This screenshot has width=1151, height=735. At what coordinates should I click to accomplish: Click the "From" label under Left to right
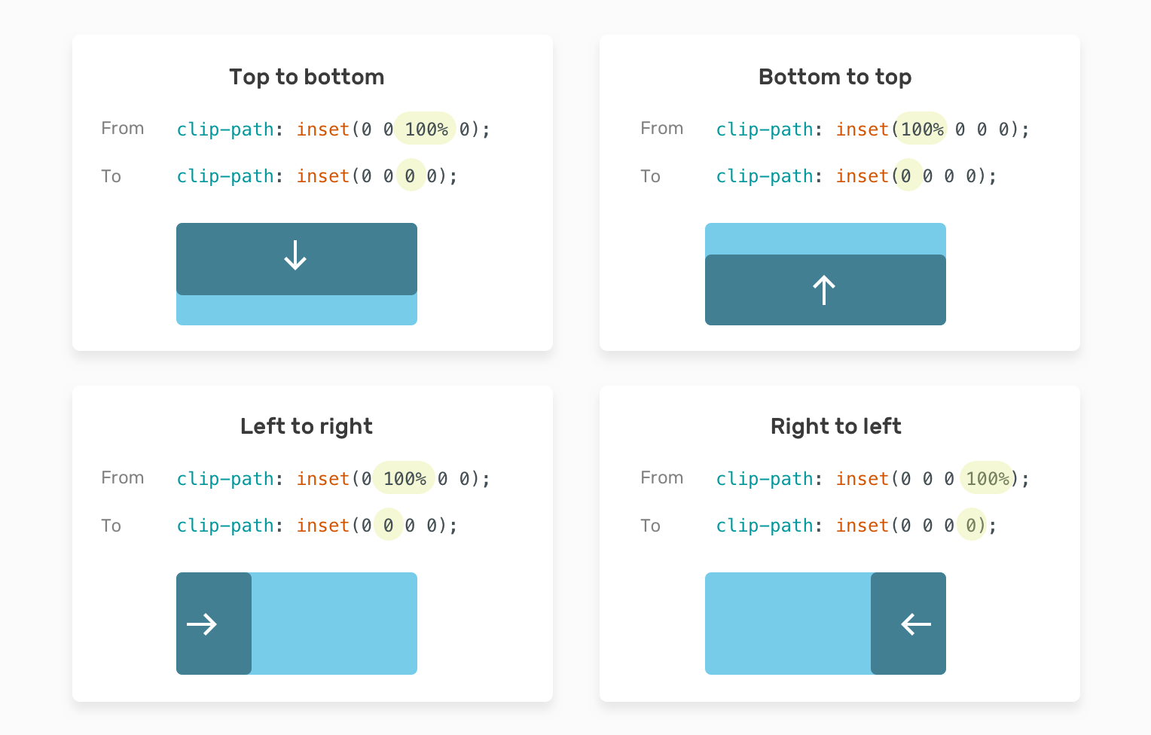click(x=123, y=478)
